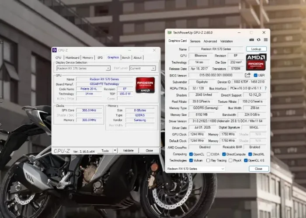This screenshot has height=218, width=306.
Task: Click the GFX Core 300.0 MHz value
Action: 89,111
